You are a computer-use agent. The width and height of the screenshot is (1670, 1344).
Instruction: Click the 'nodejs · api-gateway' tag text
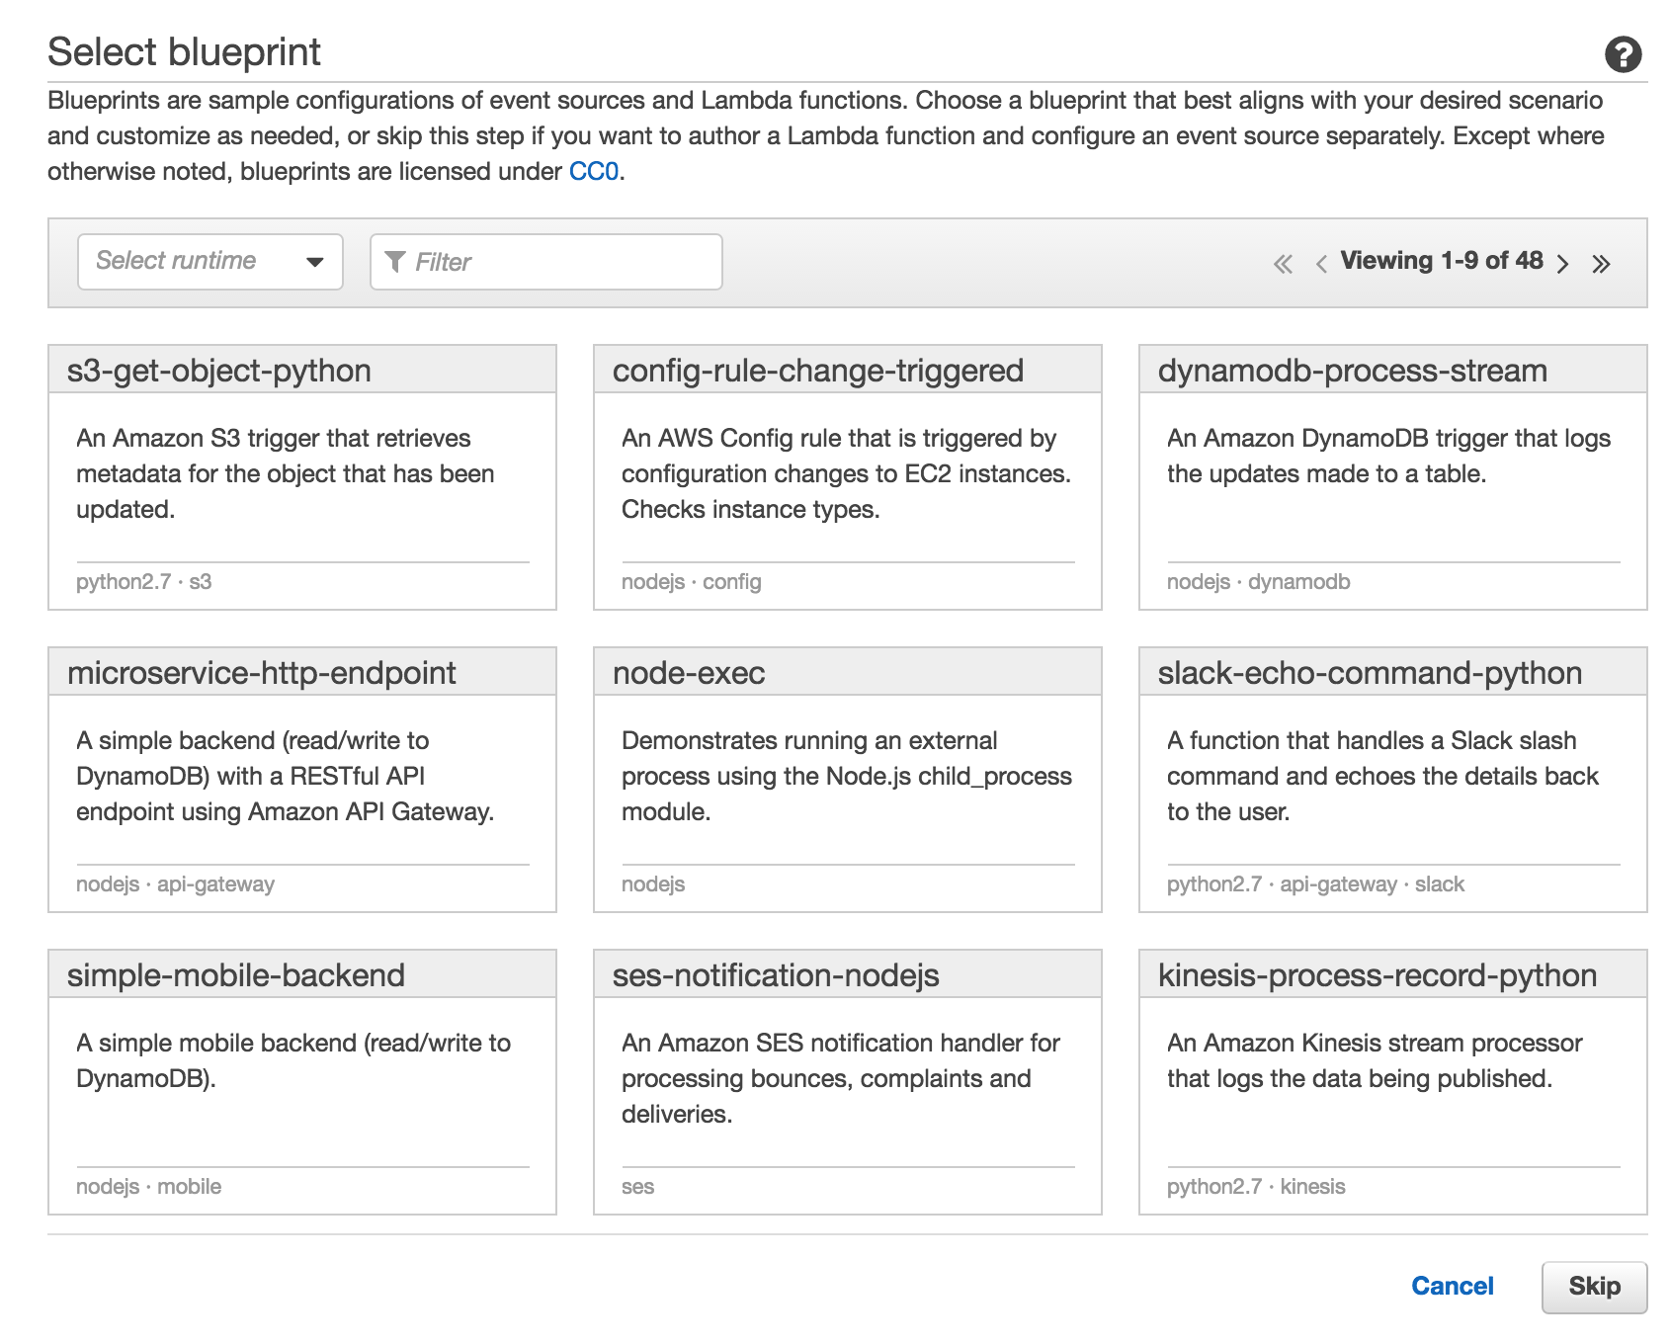point(176,884)
